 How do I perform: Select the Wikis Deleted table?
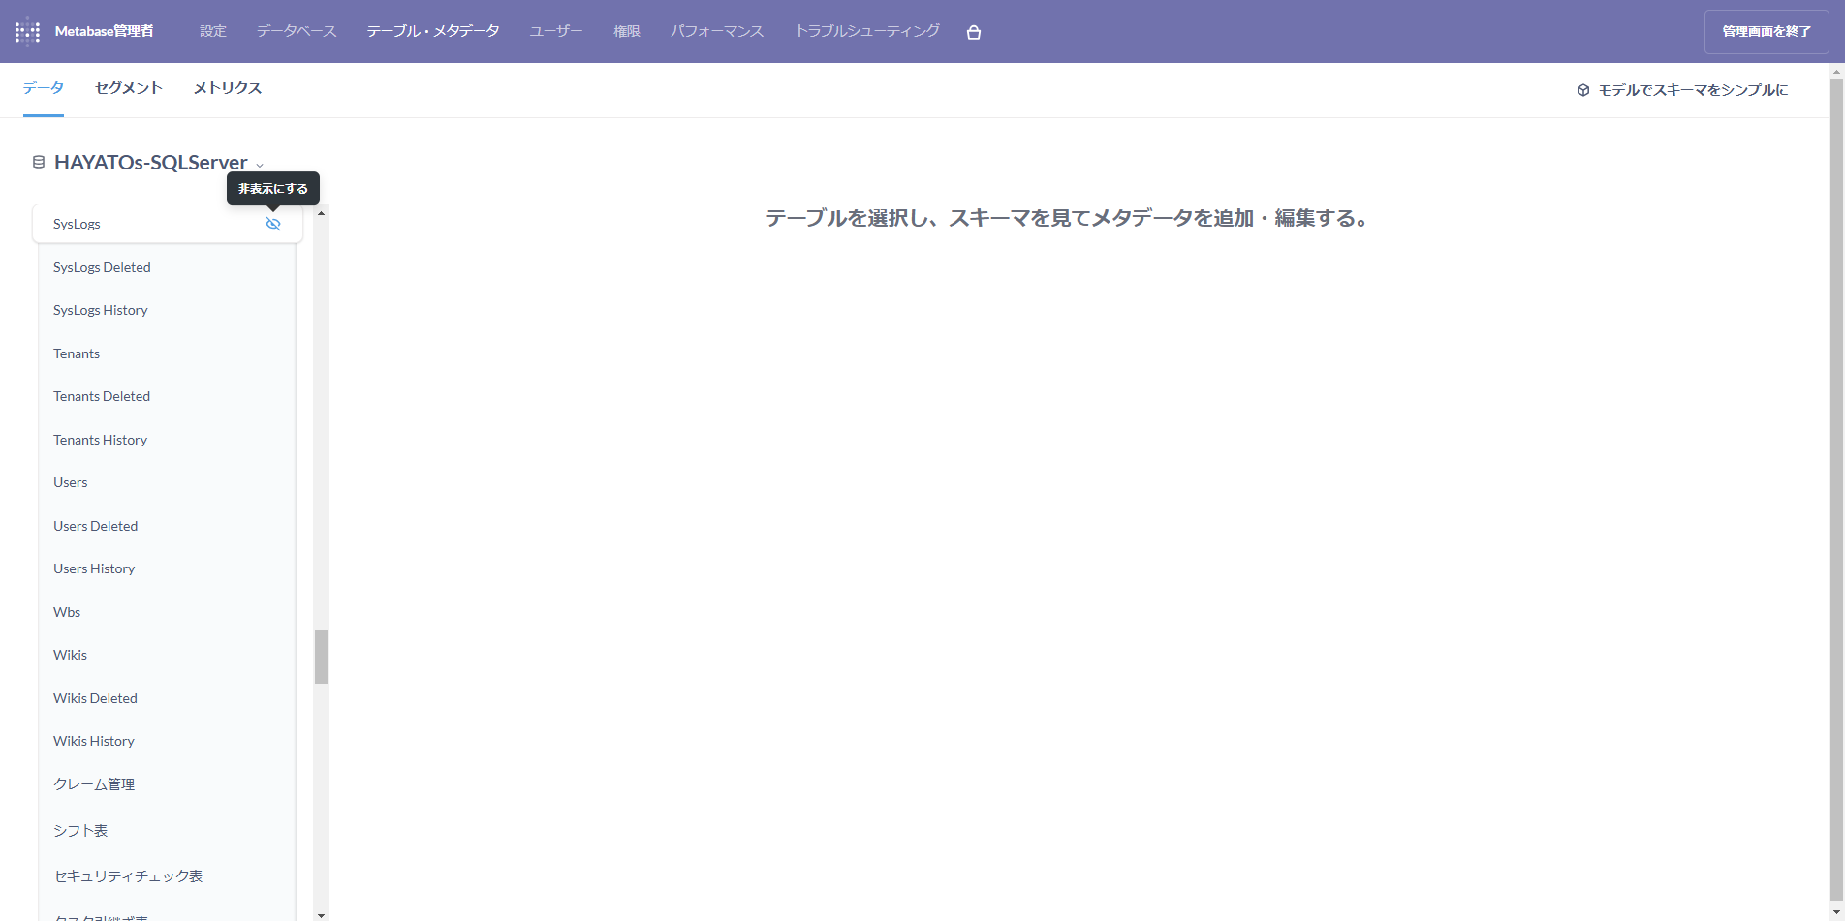point(168,698)
